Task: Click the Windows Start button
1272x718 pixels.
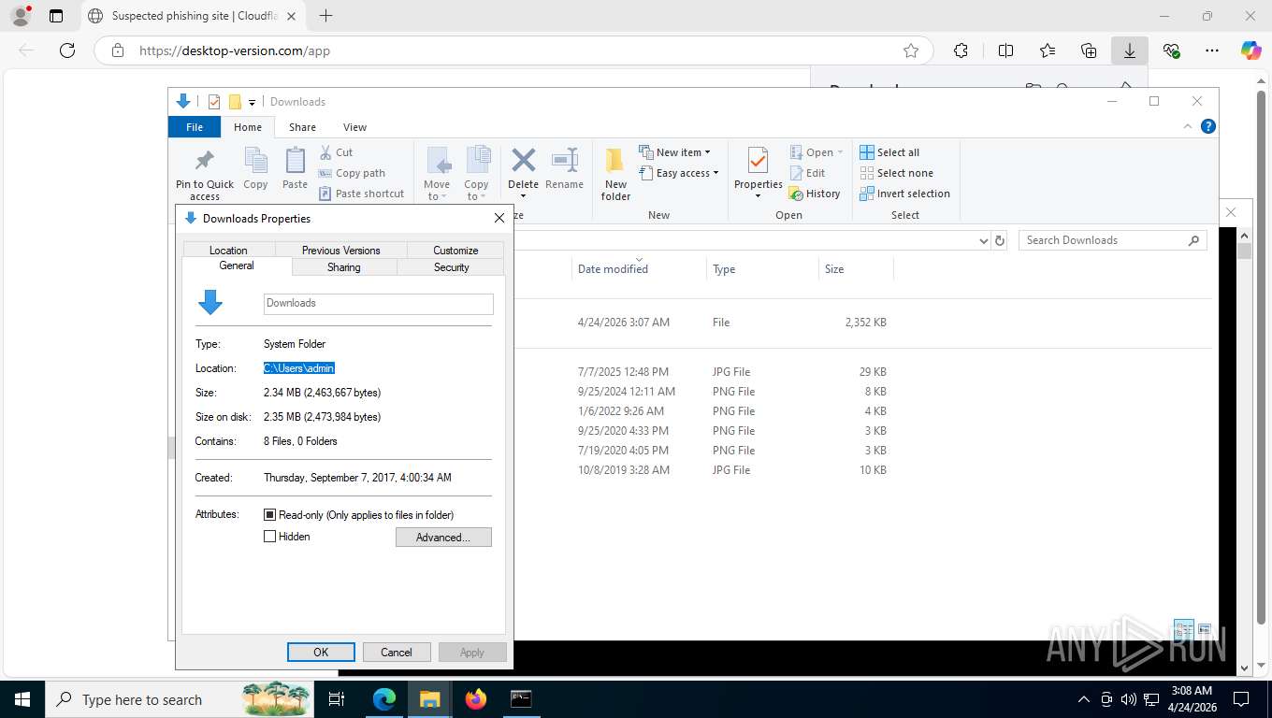Action: [22, 699]
